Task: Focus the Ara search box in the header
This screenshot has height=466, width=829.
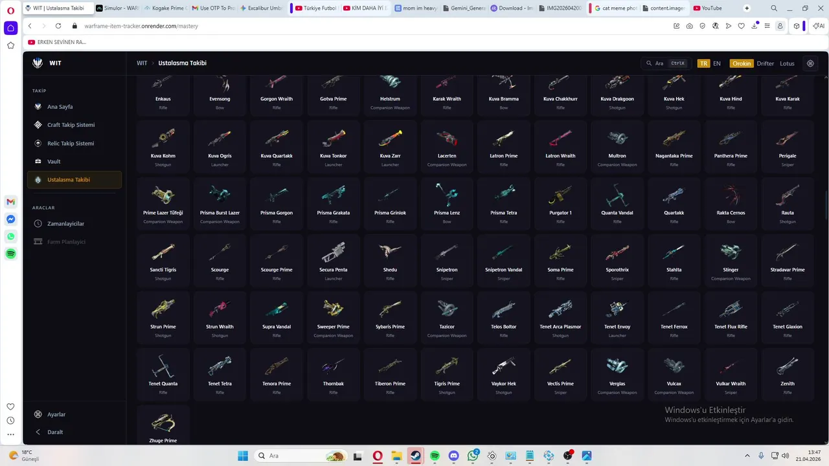Action: click(666, 63)
